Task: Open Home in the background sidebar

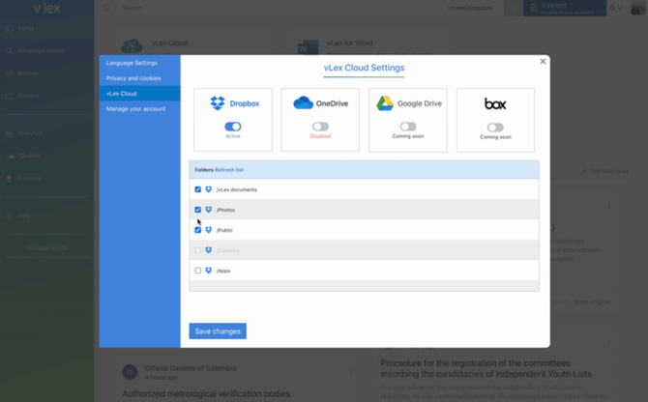Action: click(x=26, y=28)
